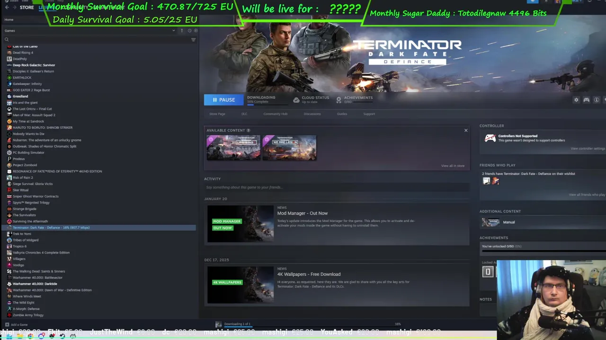Open the DLC tab
This screenshot has height=340, width=606.
[x=244, y=114]
